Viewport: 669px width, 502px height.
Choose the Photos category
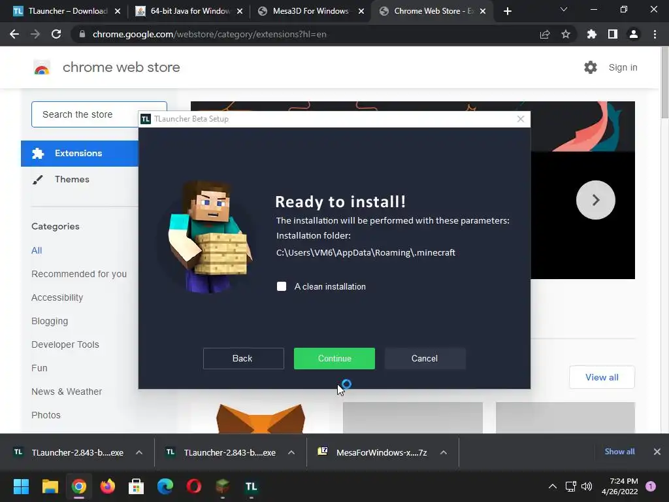[46, 415]
